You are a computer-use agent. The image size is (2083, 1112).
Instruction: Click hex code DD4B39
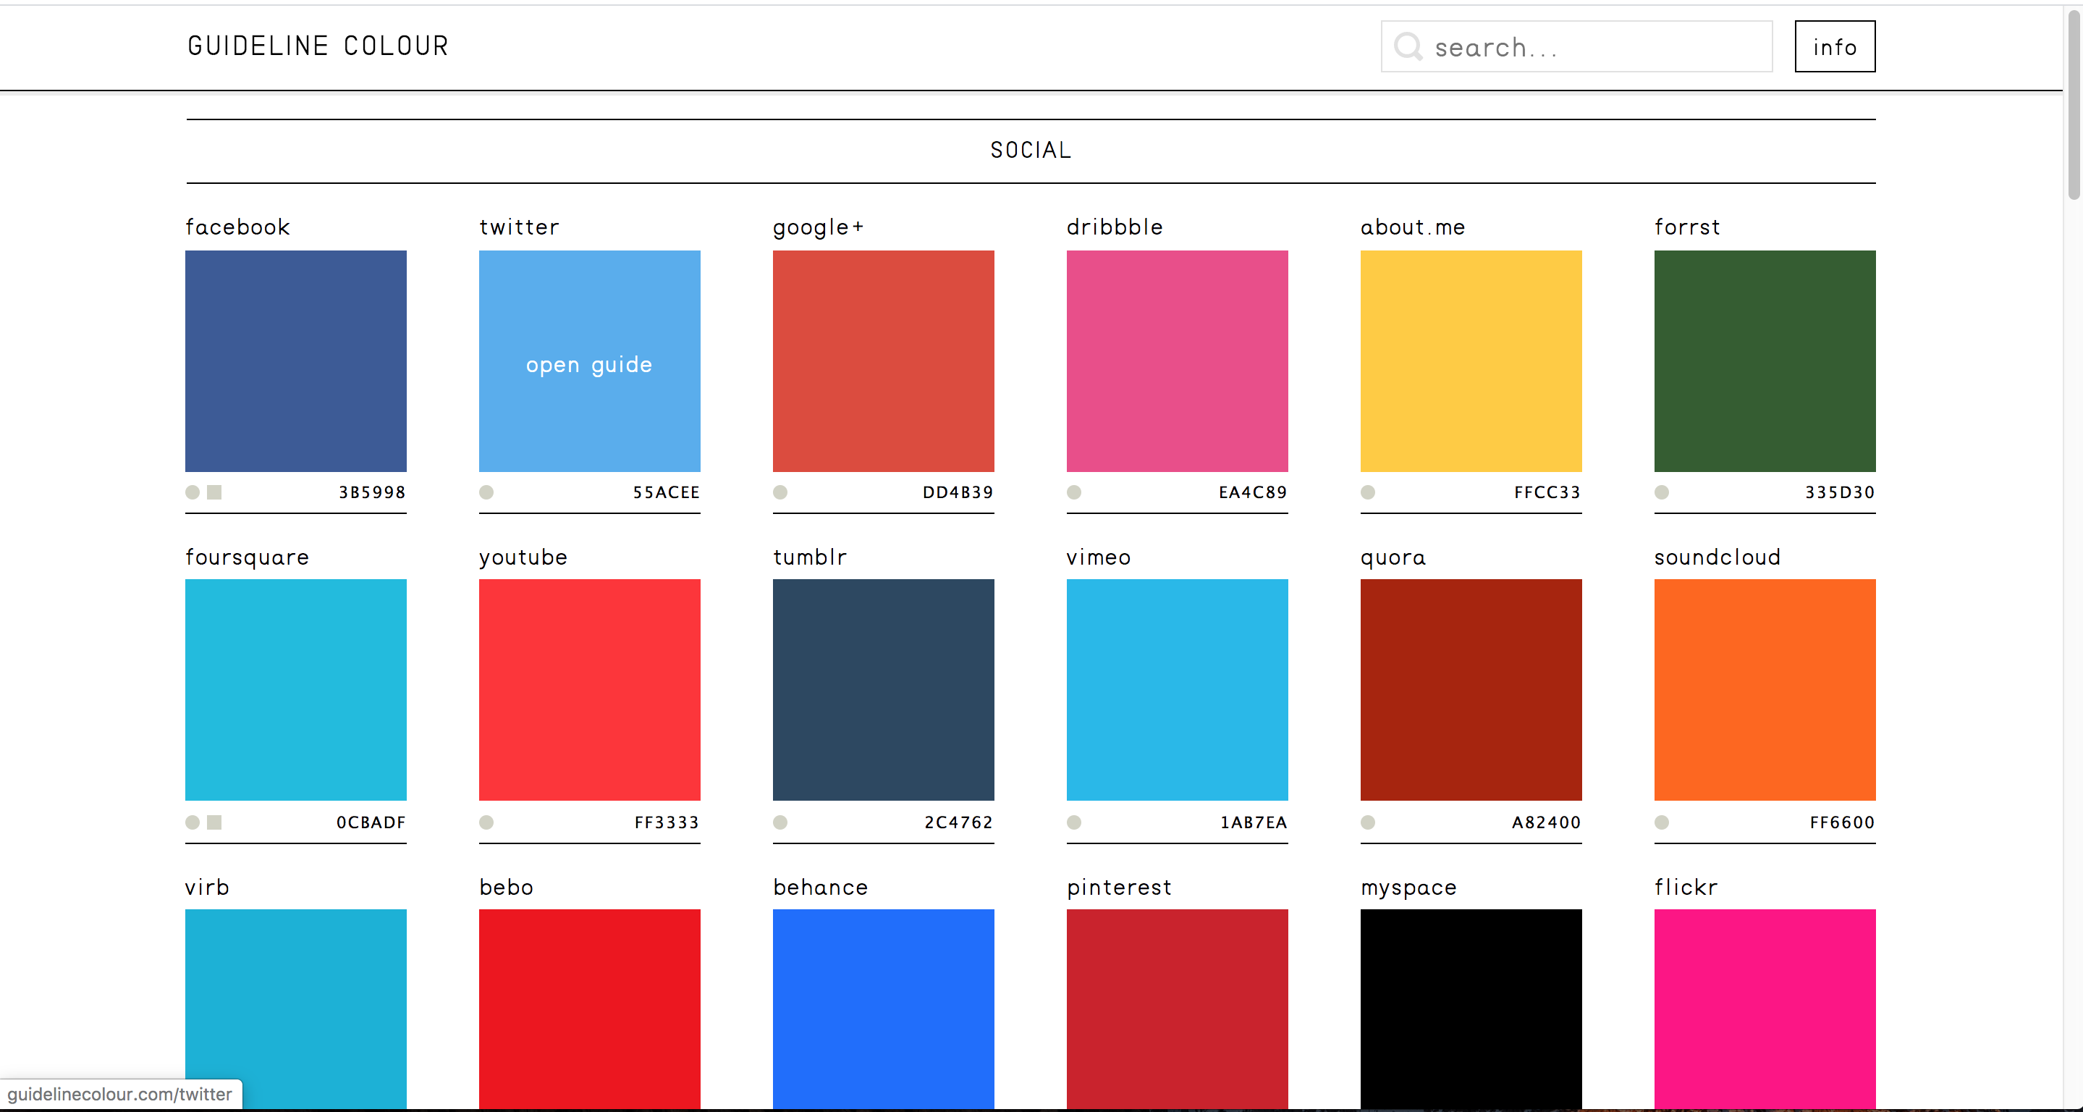[958, 492]
